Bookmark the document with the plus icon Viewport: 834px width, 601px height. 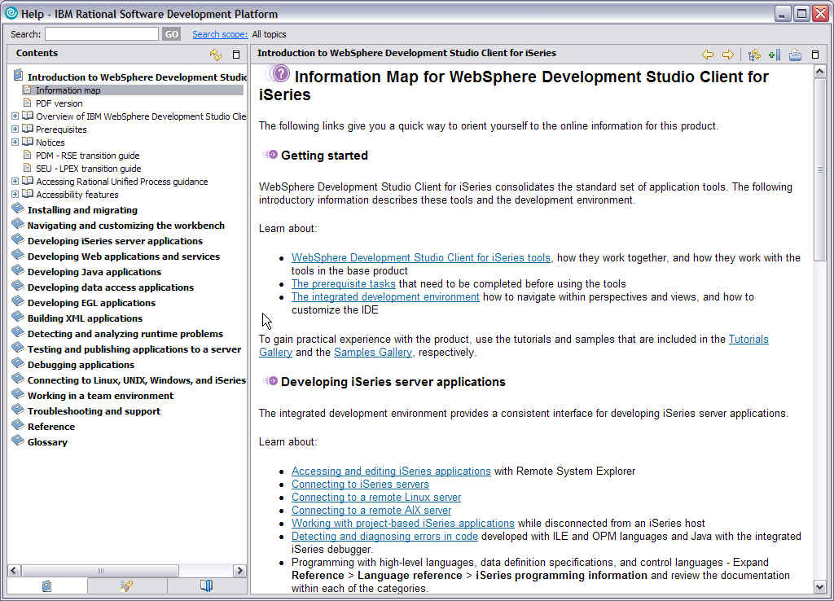point(775,55)
